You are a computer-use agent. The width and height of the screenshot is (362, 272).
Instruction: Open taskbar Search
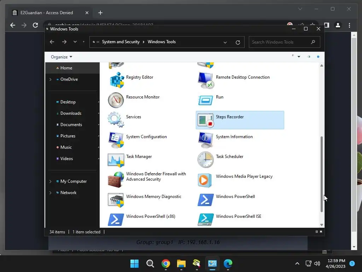pyautogui.click(x=150, y=263)
